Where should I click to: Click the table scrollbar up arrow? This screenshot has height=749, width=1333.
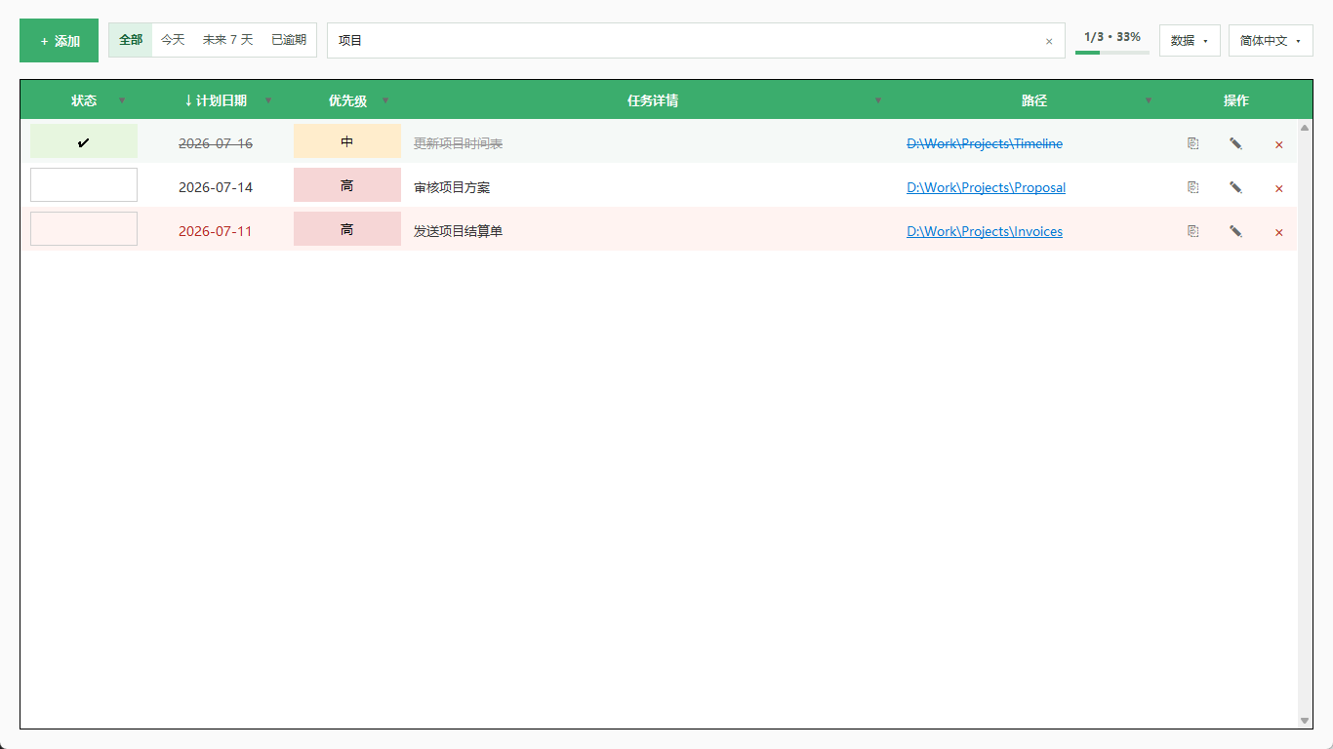[x=1305, y=128]
